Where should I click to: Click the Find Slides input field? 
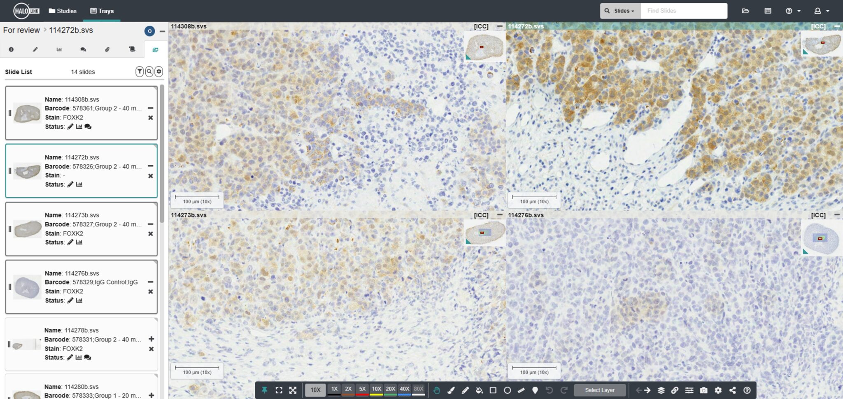pyautogui.click(x=683, y=11)
